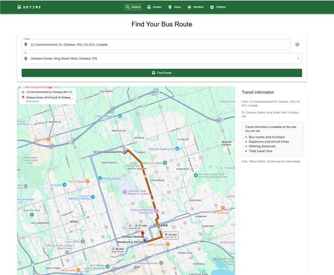
Task: Click the Baycliffe Park marker
Action: click(x=32, y=214)
